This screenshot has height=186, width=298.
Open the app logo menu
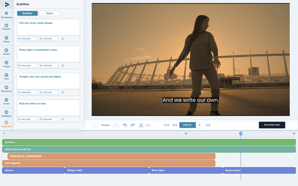[7, 5]
